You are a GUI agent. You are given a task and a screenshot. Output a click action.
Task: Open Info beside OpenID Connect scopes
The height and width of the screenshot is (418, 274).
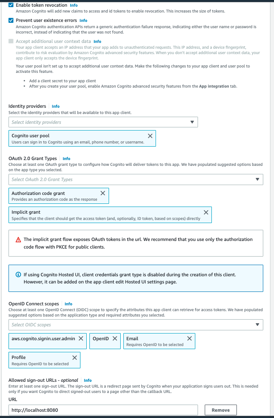(x=67, y=304)
